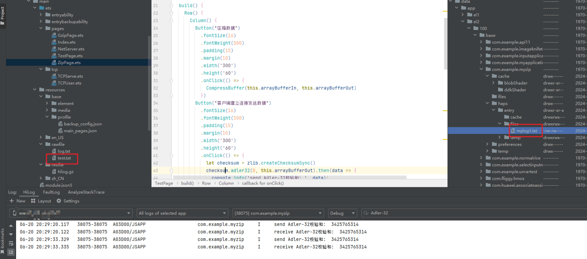The height and width of the screenshot is (259, 587).
Task: Collapse the pages folder in project tree
Action: point(41,28)
